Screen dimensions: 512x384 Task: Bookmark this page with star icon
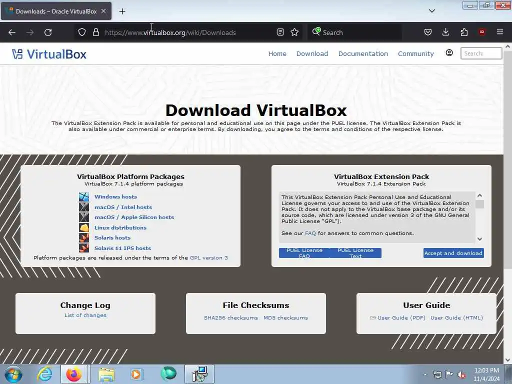point(294,32)
